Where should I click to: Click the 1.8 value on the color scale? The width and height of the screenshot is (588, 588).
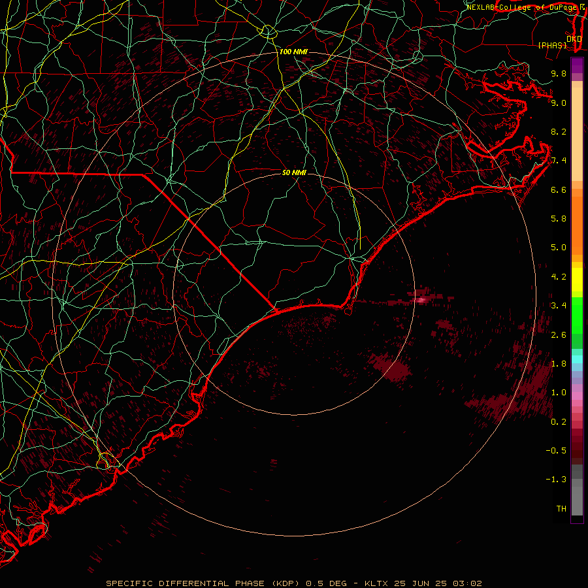(x=559, y=364)
